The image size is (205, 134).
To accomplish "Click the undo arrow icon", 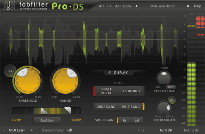I will (x=101, y=6).
